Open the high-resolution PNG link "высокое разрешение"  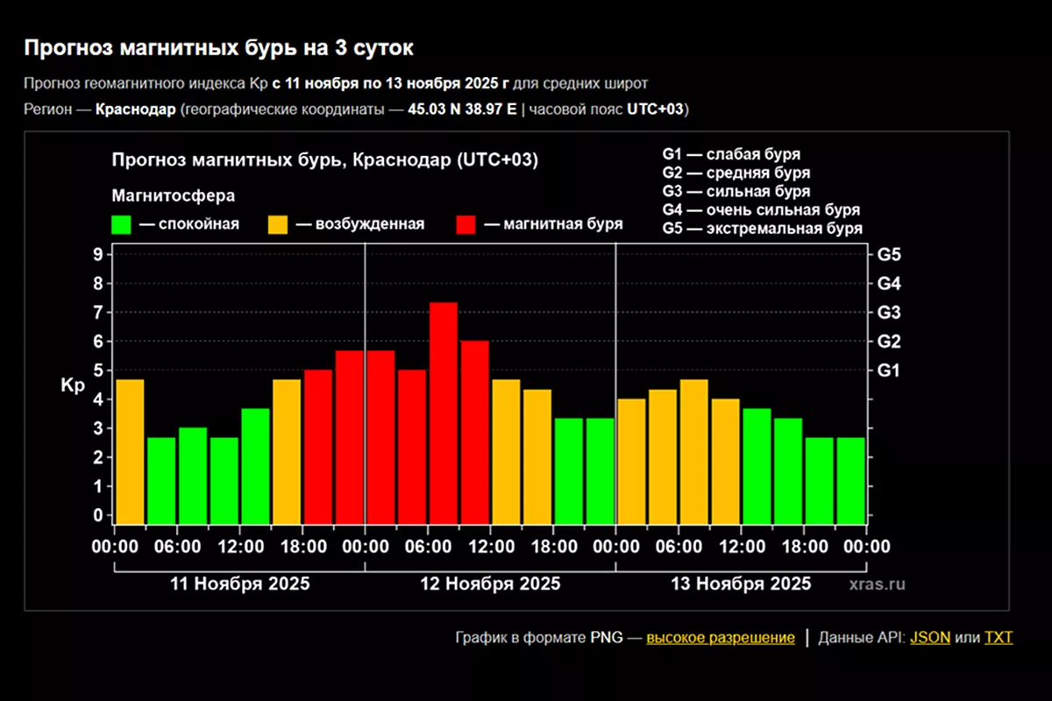[x=721, y=637]
